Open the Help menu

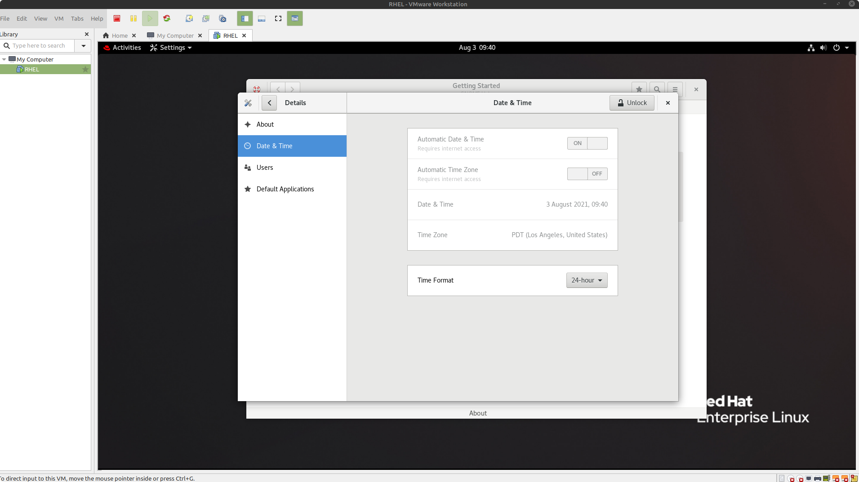[97, 18]
